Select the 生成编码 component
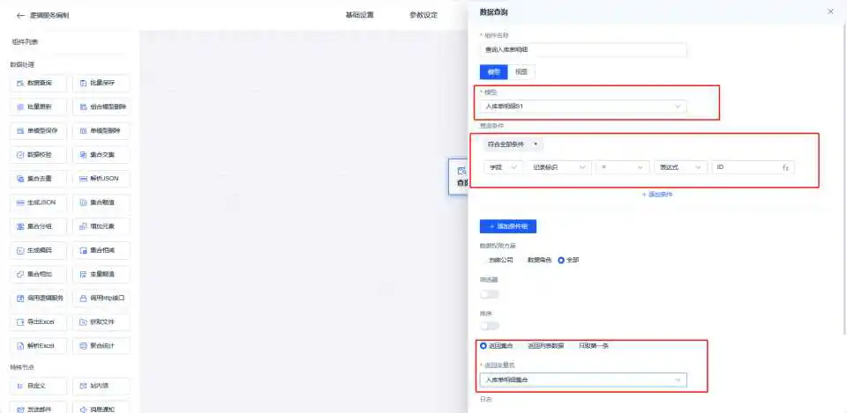The height and width of the screenshot is (413, 847). 38,250
